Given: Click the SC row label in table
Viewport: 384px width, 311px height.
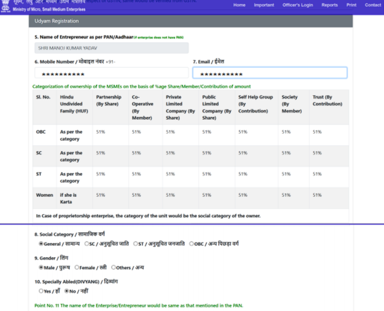Looking at the screenshot, I should 39,153.
